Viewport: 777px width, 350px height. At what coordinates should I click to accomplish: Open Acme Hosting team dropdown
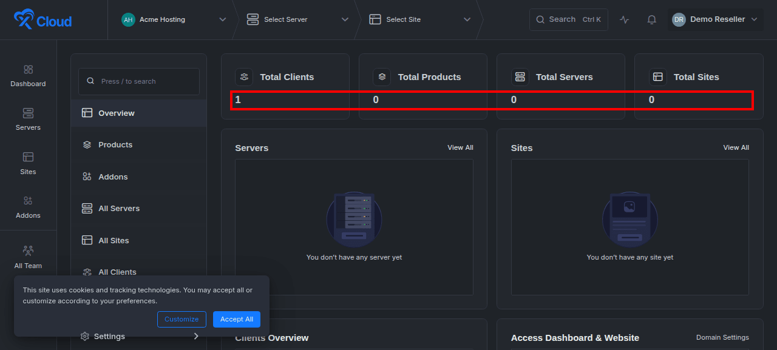tap(174, 19)
